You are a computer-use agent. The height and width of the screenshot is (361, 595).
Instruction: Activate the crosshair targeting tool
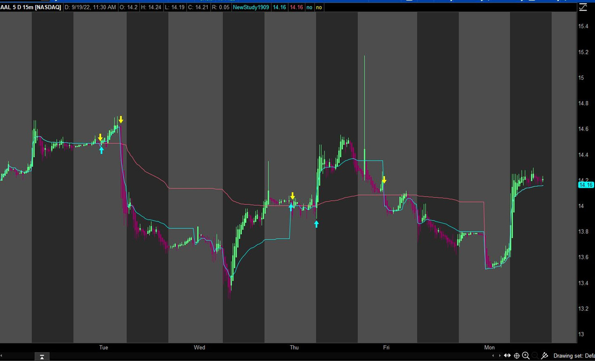tap(517, 355)
